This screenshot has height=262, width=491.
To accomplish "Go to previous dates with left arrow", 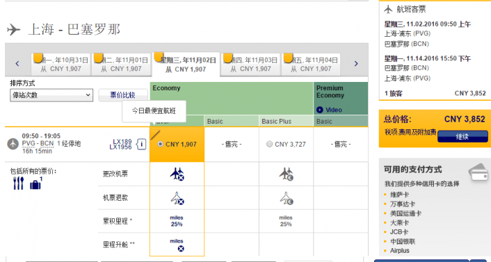I will 17,63.
